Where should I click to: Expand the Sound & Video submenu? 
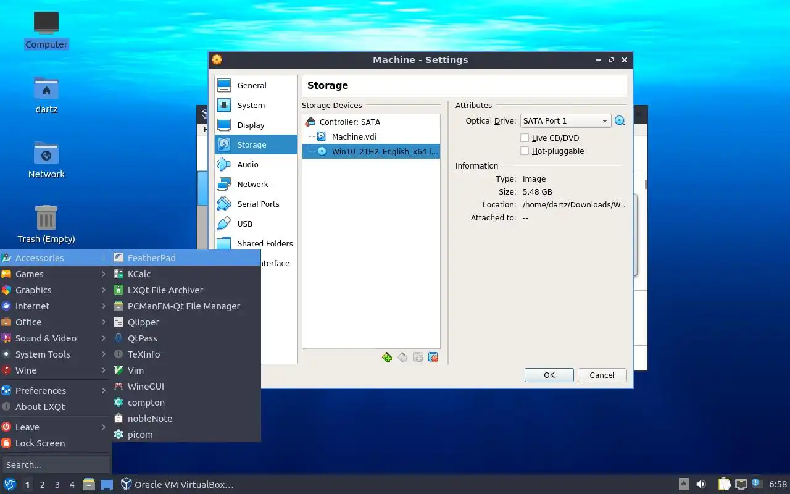coord(56,338)
